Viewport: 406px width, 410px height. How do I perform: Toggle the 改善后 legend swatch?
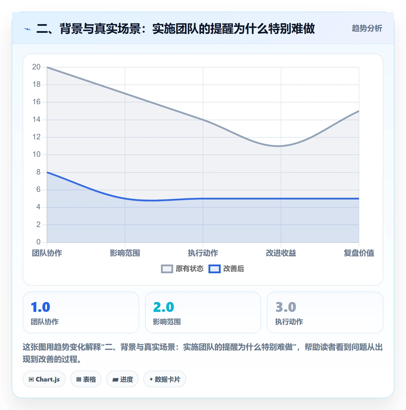(214, 269)
